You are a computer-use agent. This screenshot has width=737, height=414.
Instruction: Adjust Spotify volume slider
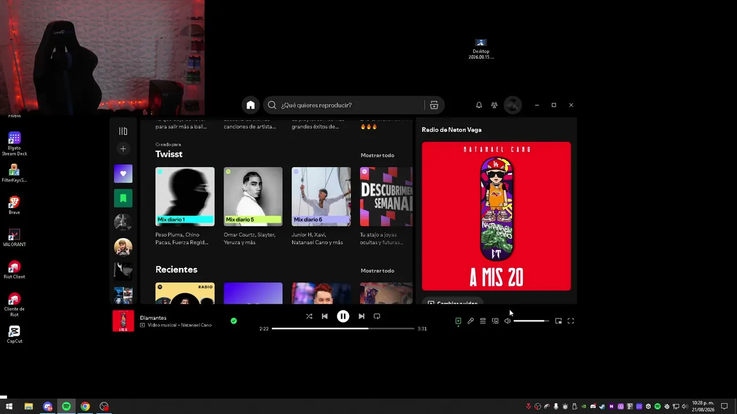click(530, 321)
